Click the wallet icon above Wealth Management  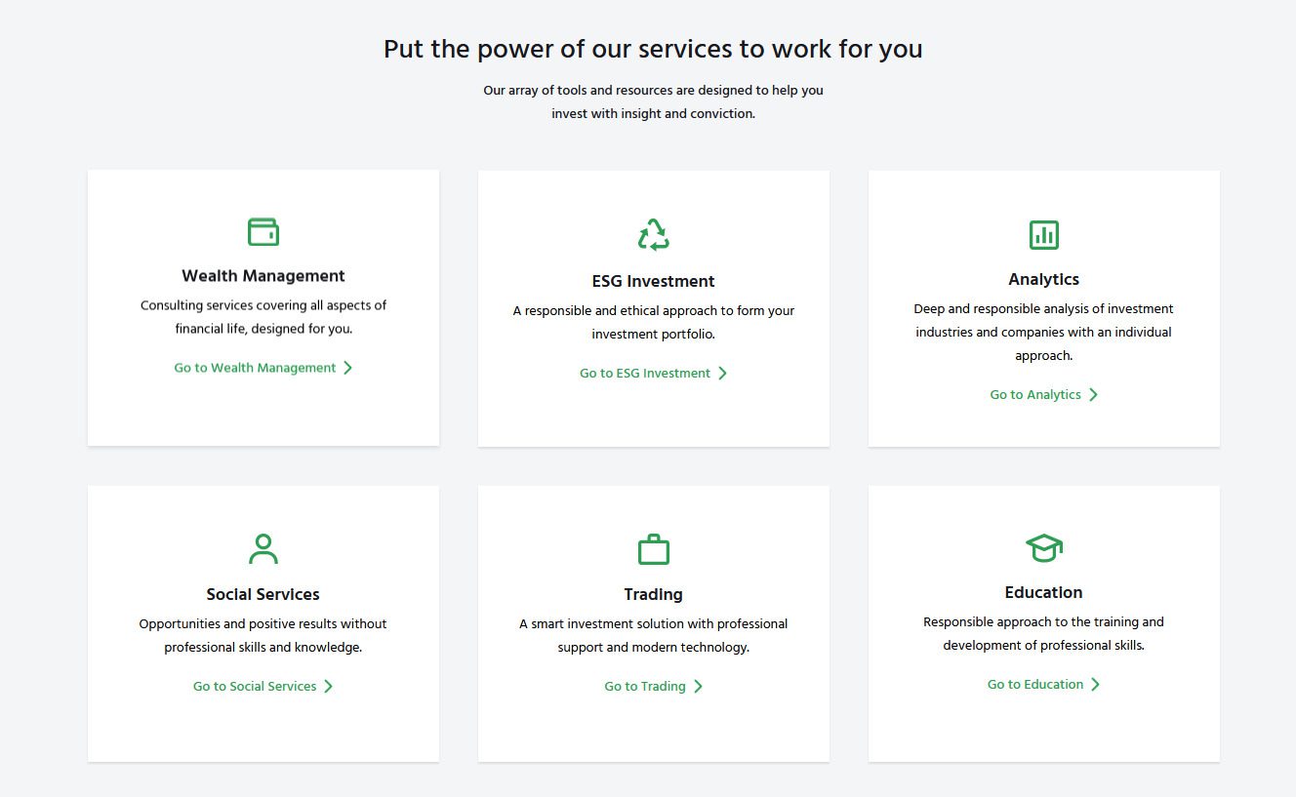pos(263,231)
